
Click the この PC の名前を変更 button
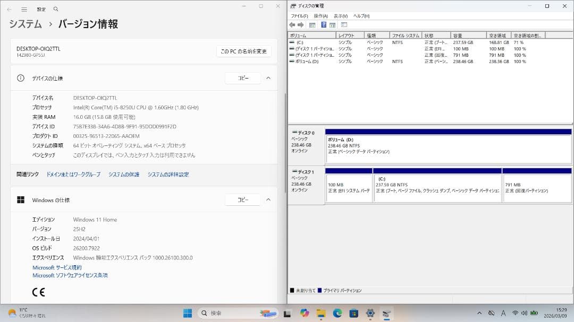[243, 51]
